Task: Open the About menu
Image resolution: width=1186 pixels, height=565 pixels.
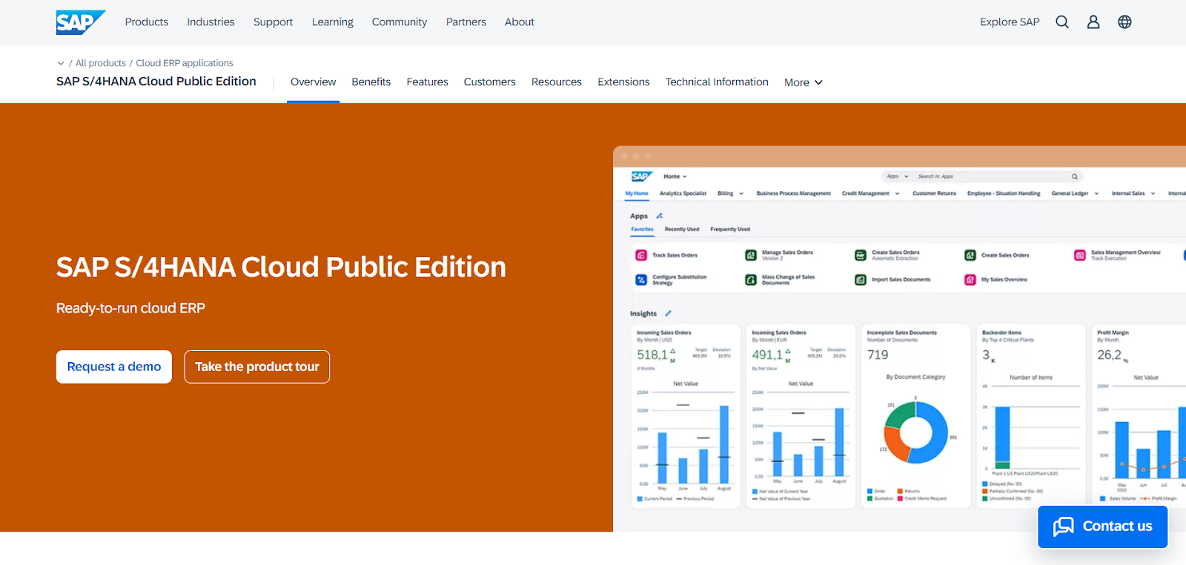Action: (520, 22)
